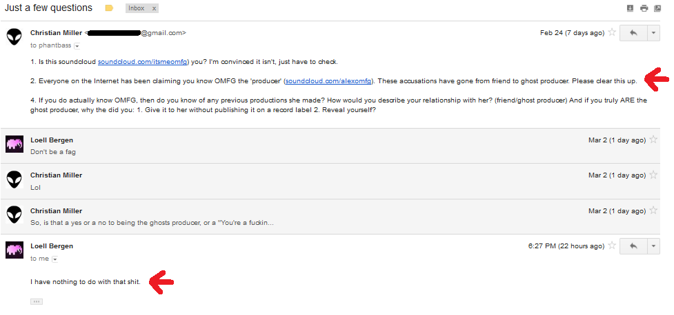Star Christian Miller's "Lol" message

(x=653, y=175)
